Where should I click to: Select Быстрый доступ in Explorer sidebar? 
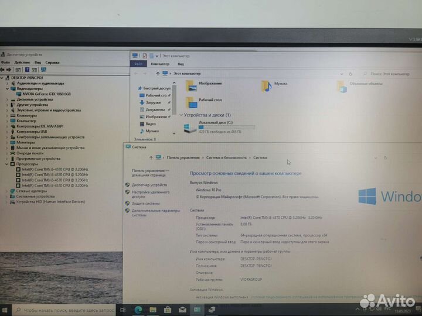coord(156,88)
